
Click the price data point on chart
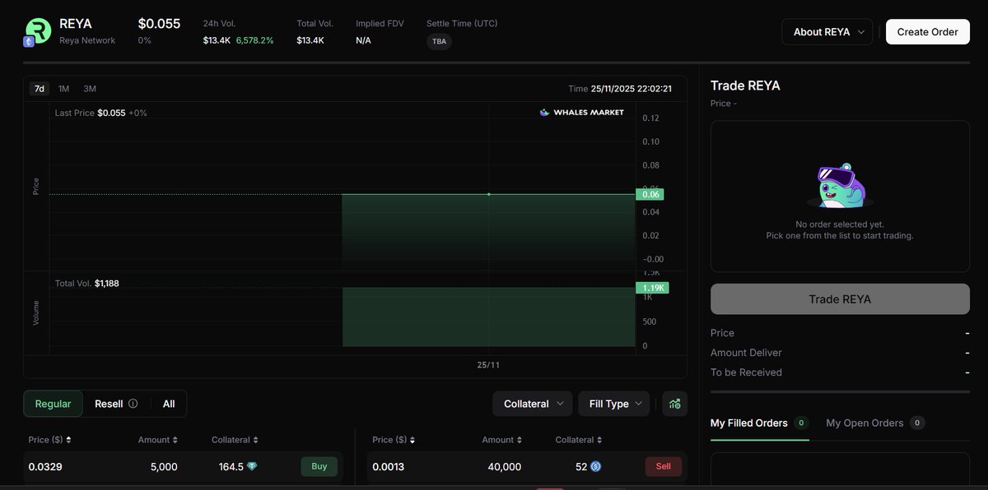pyautogui.click(x=489, y=194)
